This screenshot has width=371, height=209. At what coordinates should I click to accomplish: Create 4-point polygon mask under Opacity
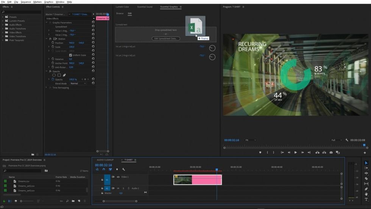[x=59, y=75]
